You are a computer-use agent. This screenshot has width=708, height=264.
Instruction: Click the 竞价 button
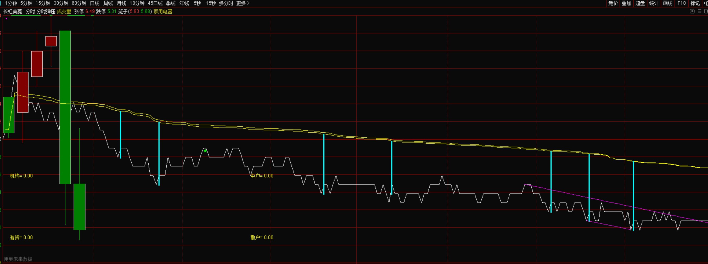613,3
